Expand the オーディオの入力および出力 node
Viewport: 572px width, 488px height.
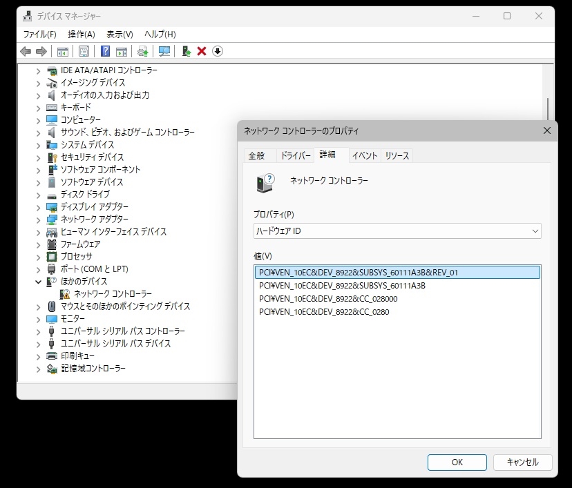(x=38, y=95)
